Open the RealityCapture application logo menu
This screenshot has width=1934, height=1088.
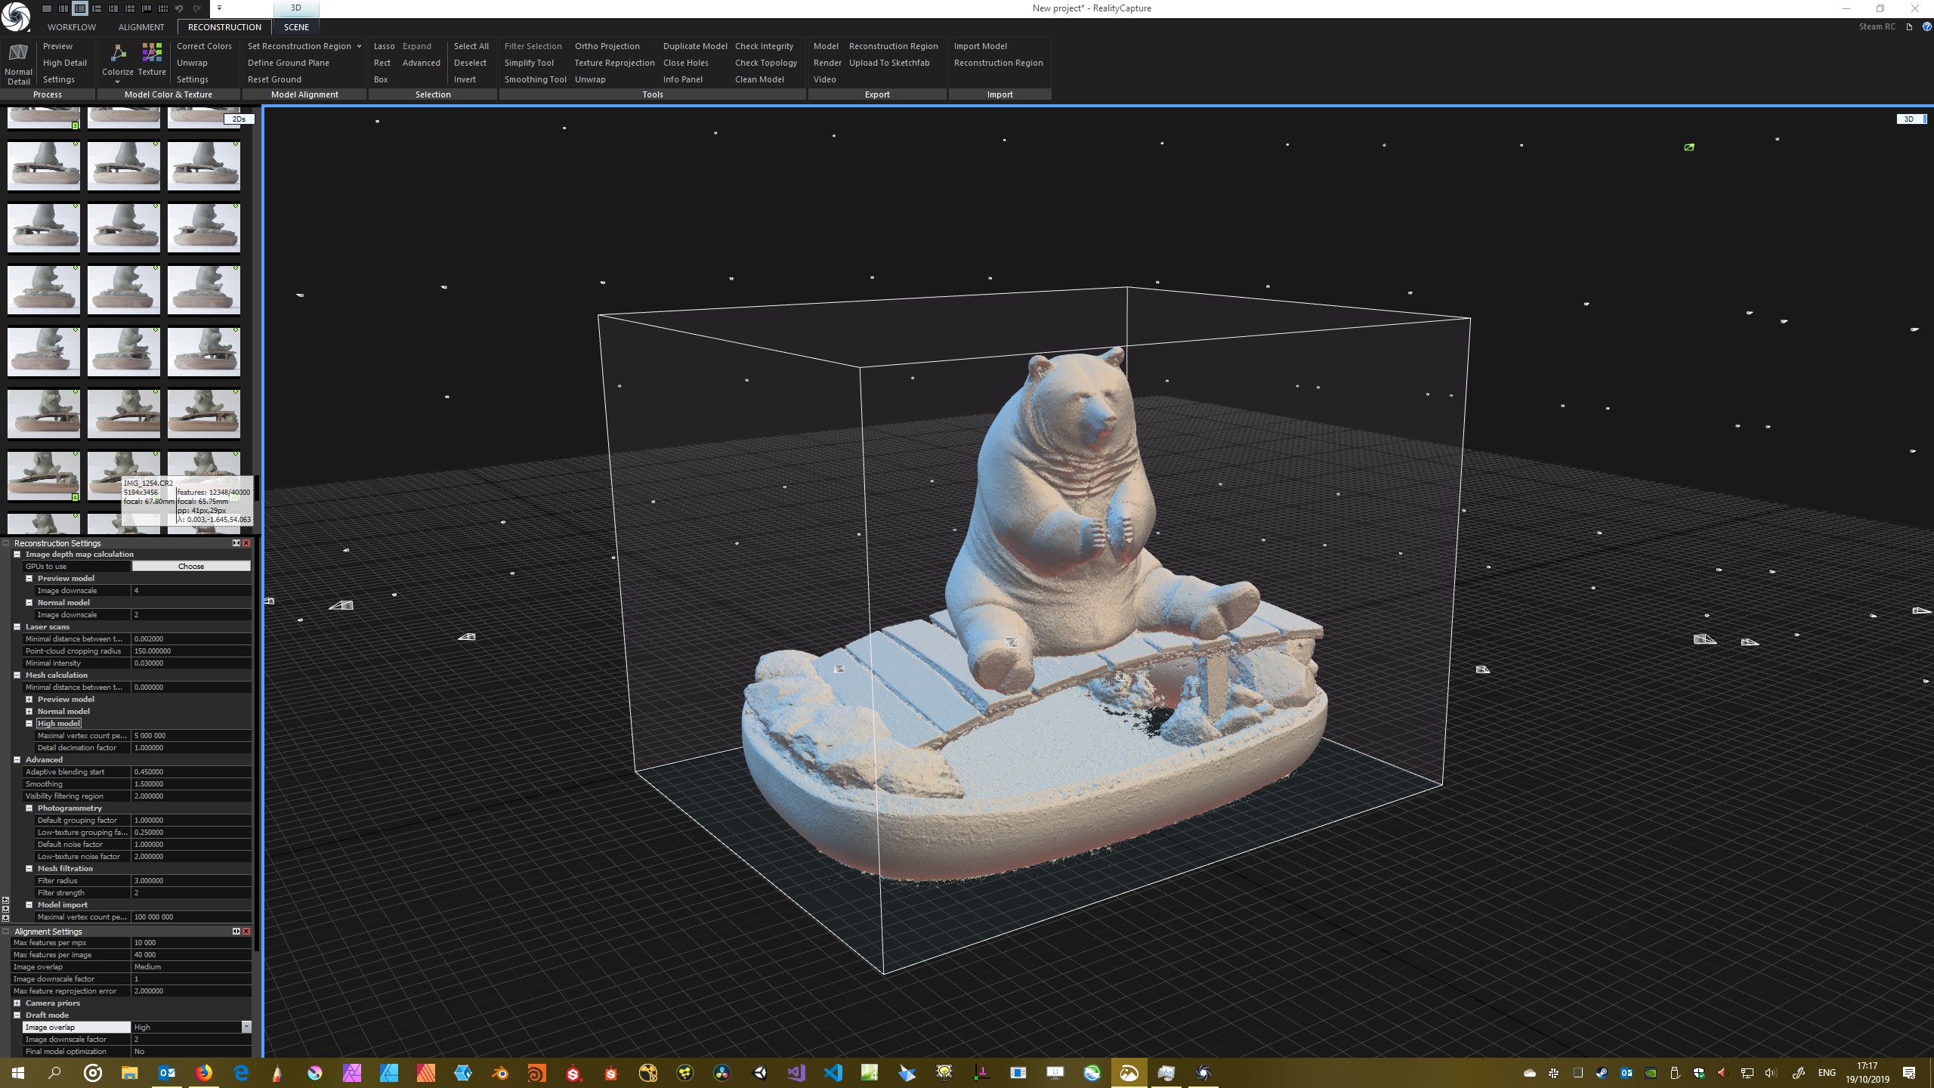coord(16,16)
